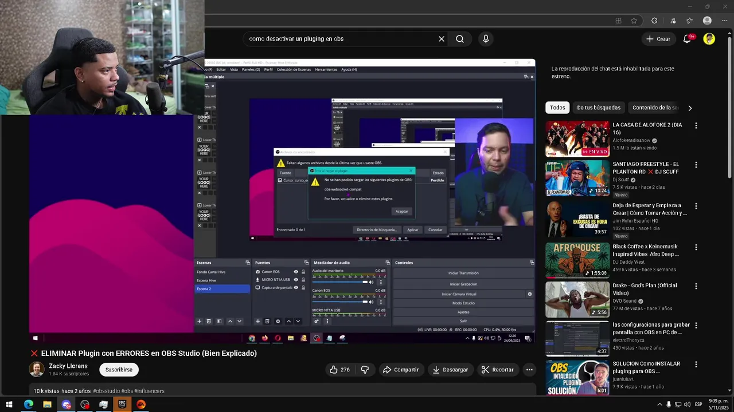The height and width of the screenshot is (412, 734).
Task: Open browser settings and more menu
Action: [725, 21]
